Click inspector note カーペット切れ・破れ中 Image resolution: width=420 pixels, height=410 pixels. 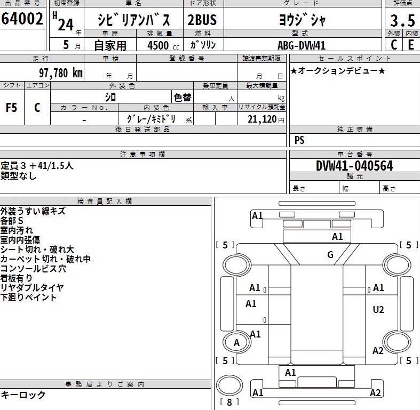[x=45, y=259]
